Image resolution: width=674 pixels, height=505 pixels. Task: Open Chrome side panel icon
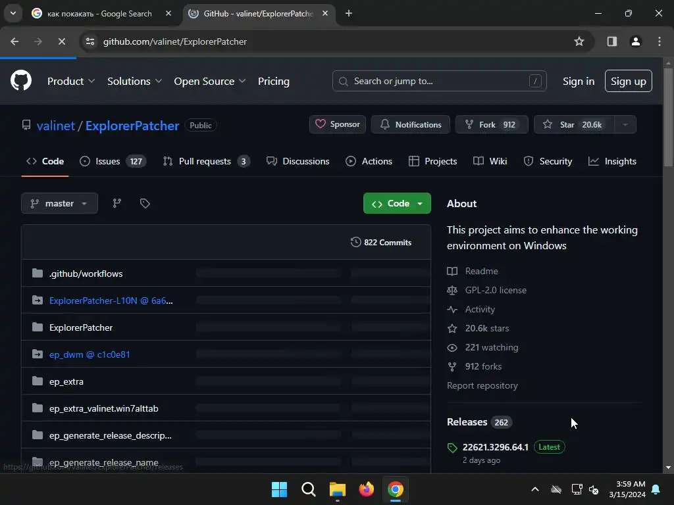[611, 41]
